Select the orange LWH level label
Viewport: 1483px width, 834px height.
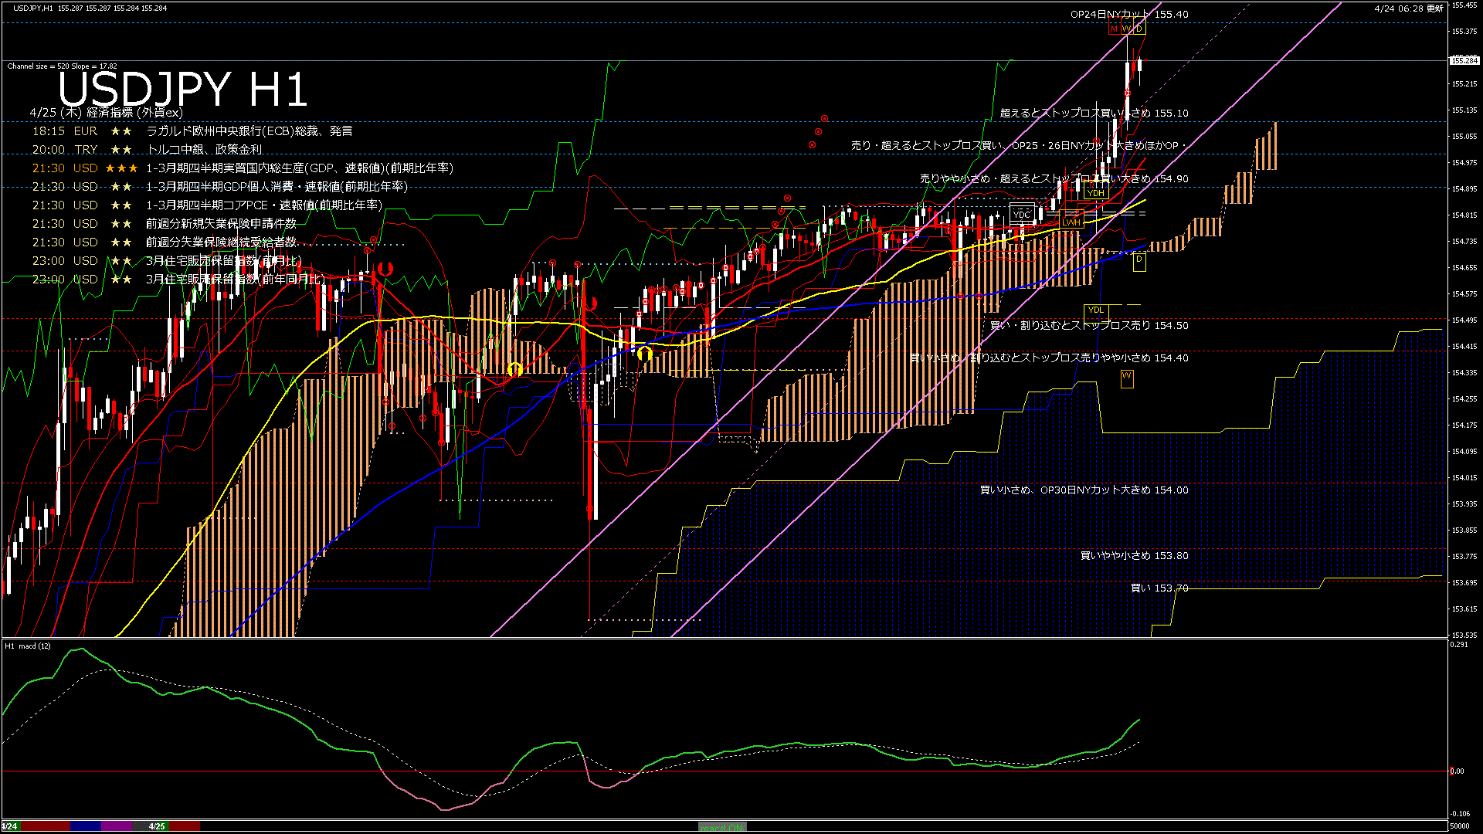(x=1071, y=222)
